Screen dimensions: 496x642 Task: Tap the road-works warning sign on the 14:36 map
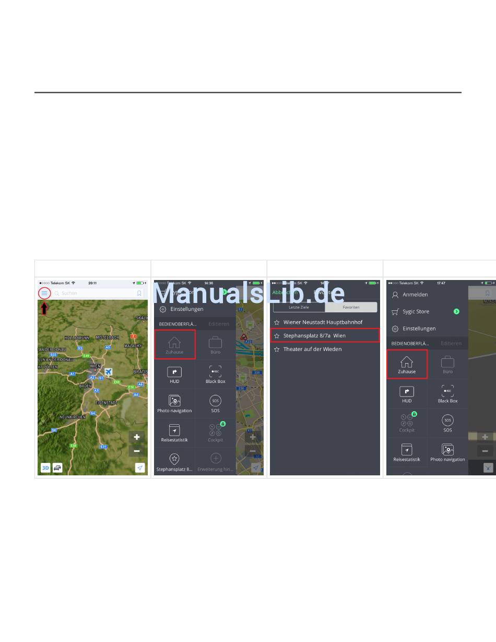pyautogui.click(x=243, y=336)
